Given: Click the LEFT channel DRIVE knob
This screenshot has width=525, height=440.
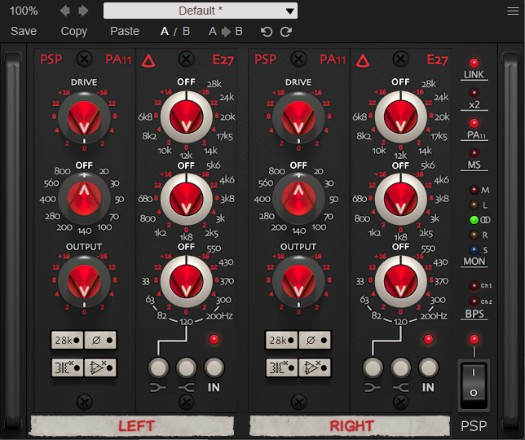Looking at the screenshot, I should tap(84, 118).
